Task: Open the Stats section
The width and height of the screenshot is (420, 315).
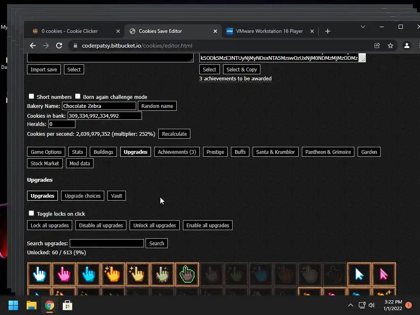Action: pos(78,152)
